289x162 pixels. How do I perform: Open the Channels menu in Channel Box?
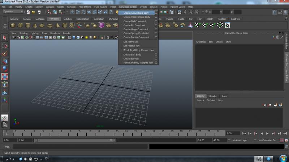pos(201,42)
